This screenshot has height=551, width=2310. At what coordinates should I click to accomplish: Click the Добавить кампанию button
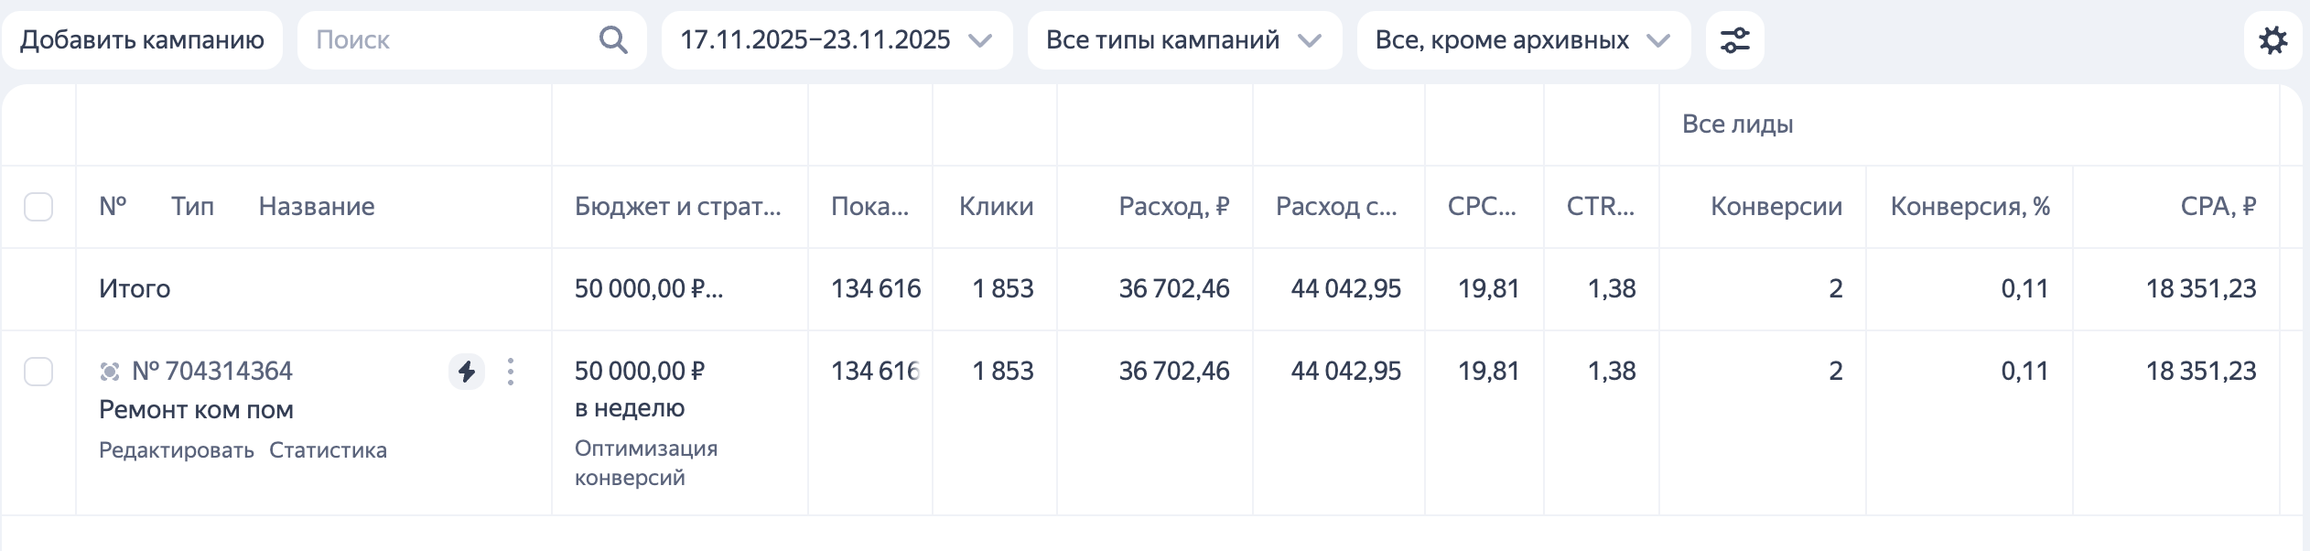tap(144, 39)
